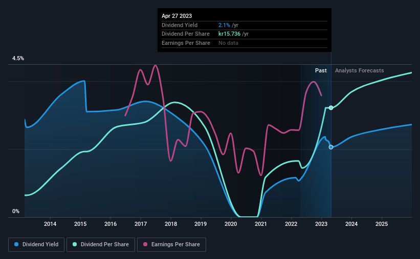Click the teal Dividend Per Share legend dot
Screen dimensions: 420x259
[75, 244]
